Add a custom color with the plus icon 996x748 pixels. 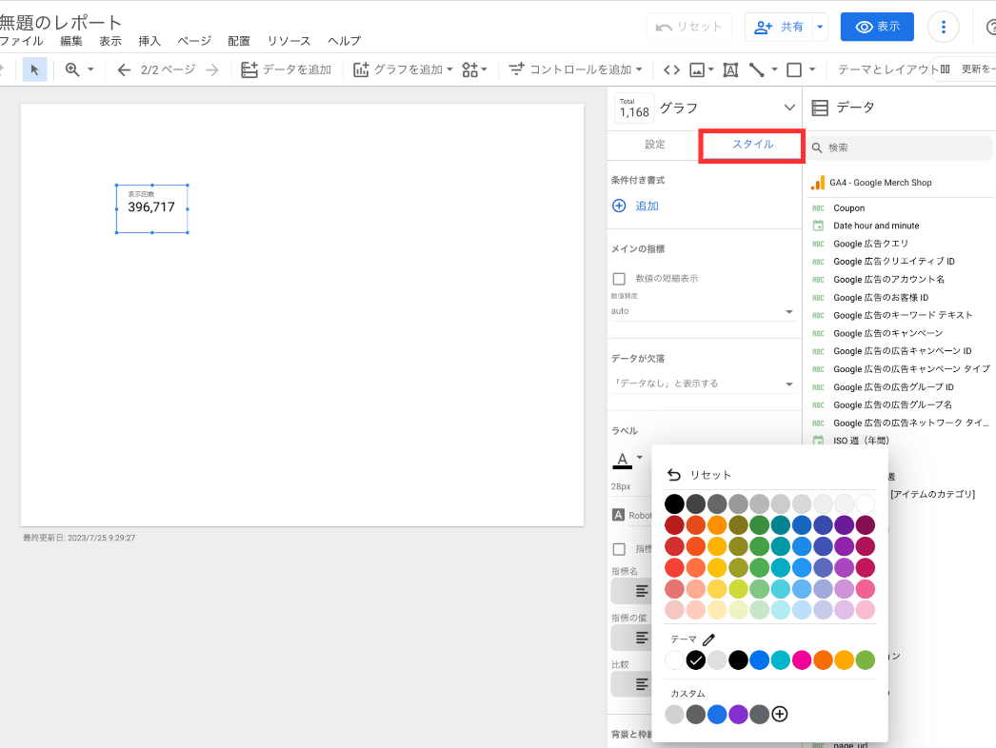click(x=780, y=715)
